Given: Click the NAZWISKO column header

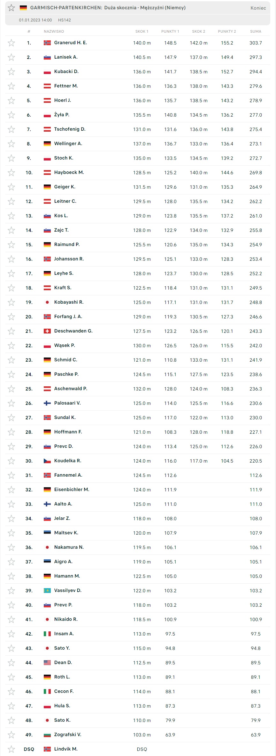Looking at the screenshot, I should [x=54, y=31].
